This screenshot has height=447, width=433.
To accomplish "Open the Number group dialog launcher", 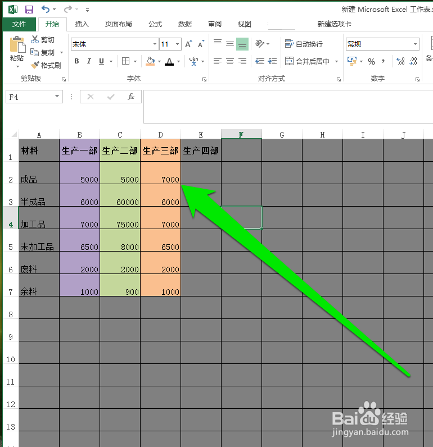I will pyautogui.click(x=417, y=80).
